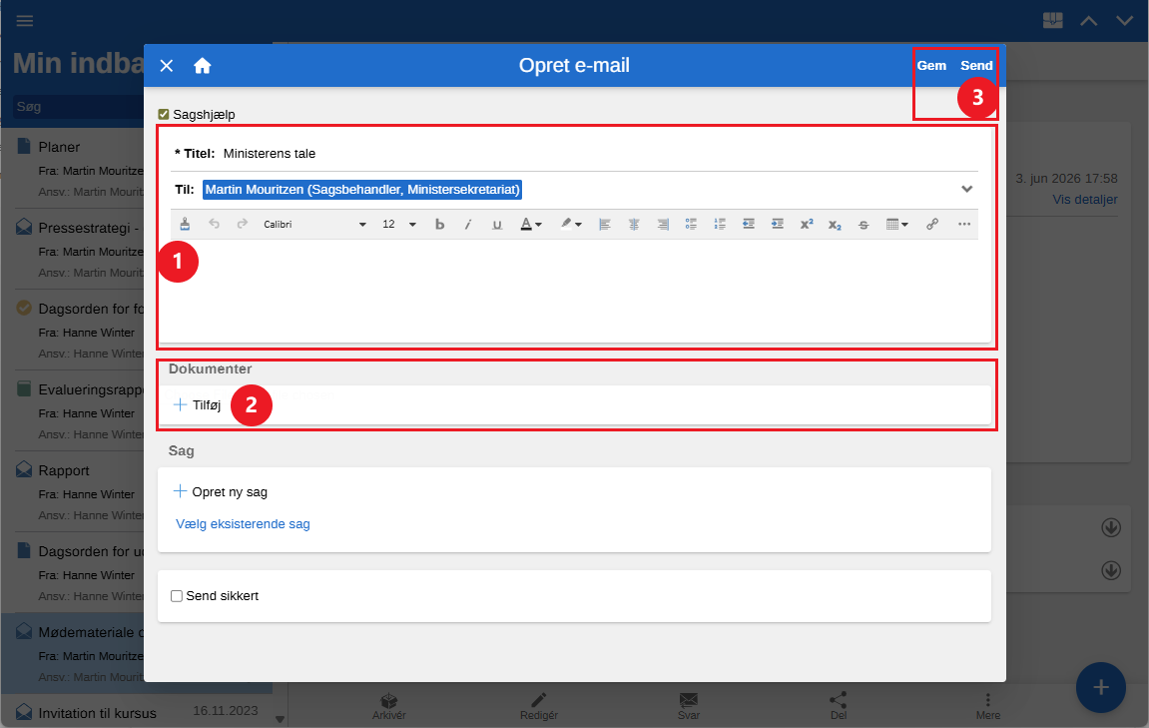Open the Rapport inbox item
The height and width of the screenshot is (728, 1149).
[x=79, y=492]
